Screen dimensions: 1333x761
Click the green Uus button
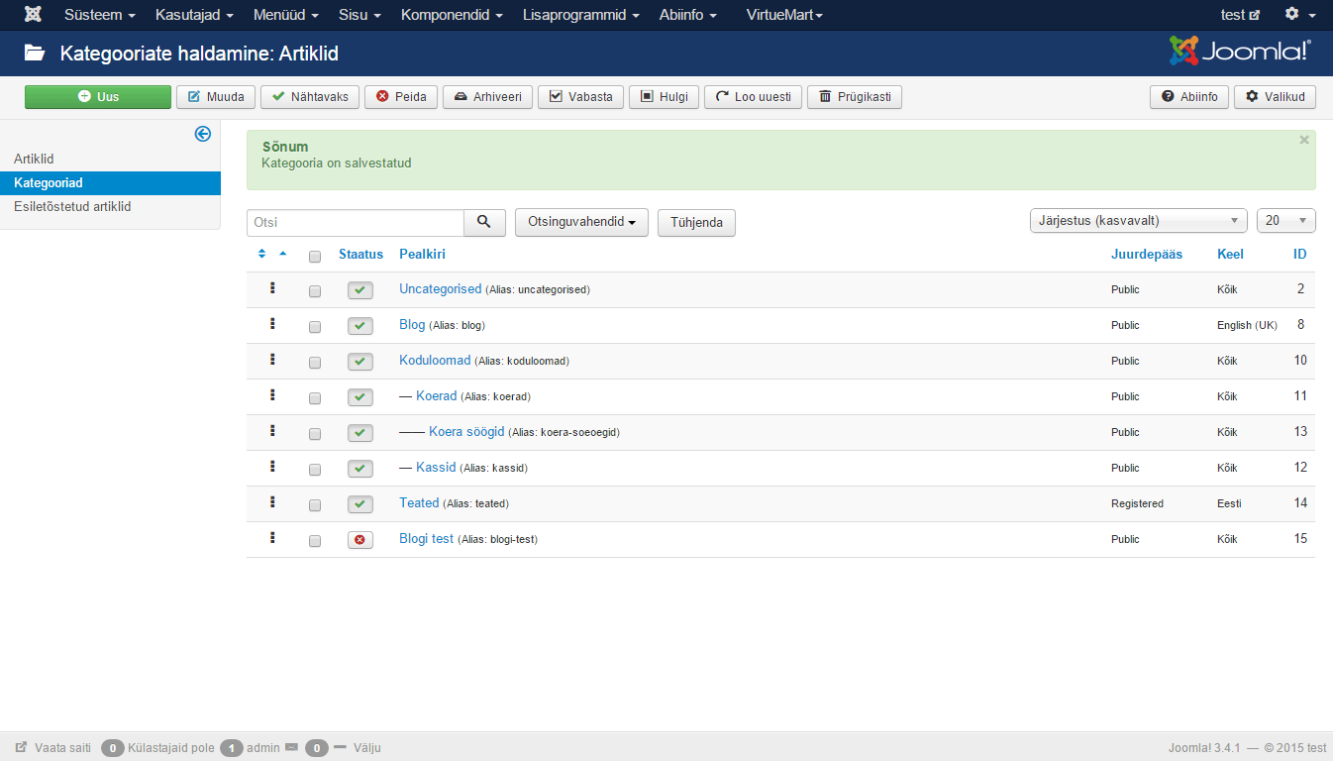tap(98, 97)
